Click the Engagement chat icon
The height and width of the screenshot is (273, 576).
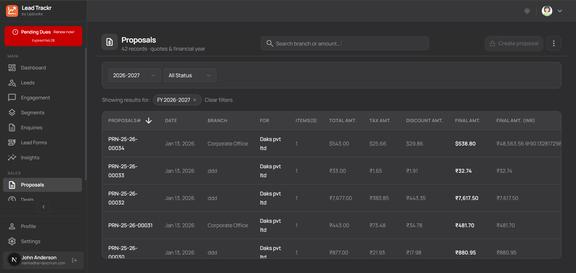click(x=12, y=98)
